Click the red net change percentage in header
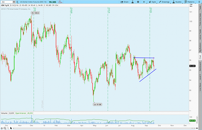The width and height of the screenshot is (202, 130). pyautogui.click(x=60, y=2)
